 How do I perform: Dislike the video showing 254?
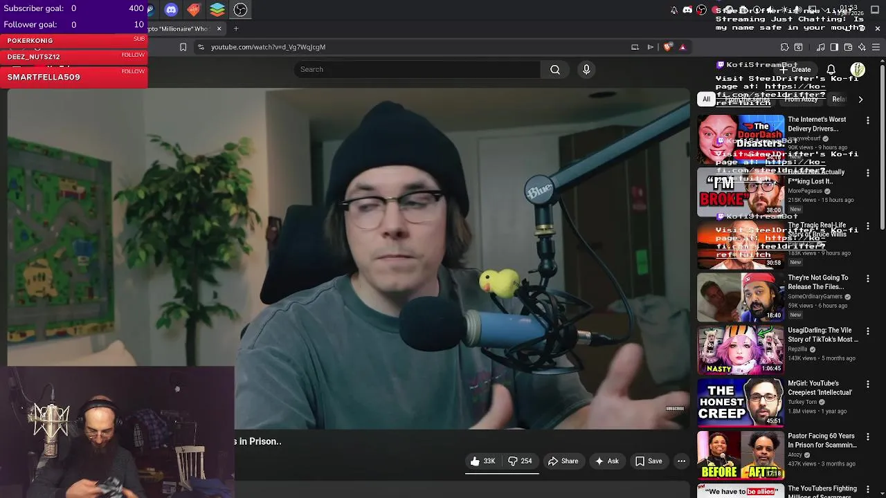pyautogui.click(x=521, y=461)
